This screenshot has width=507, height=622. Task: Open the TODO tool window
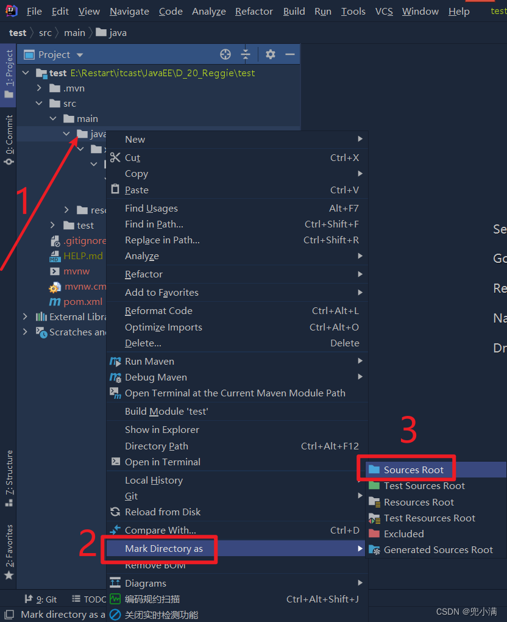pos(89,599)
